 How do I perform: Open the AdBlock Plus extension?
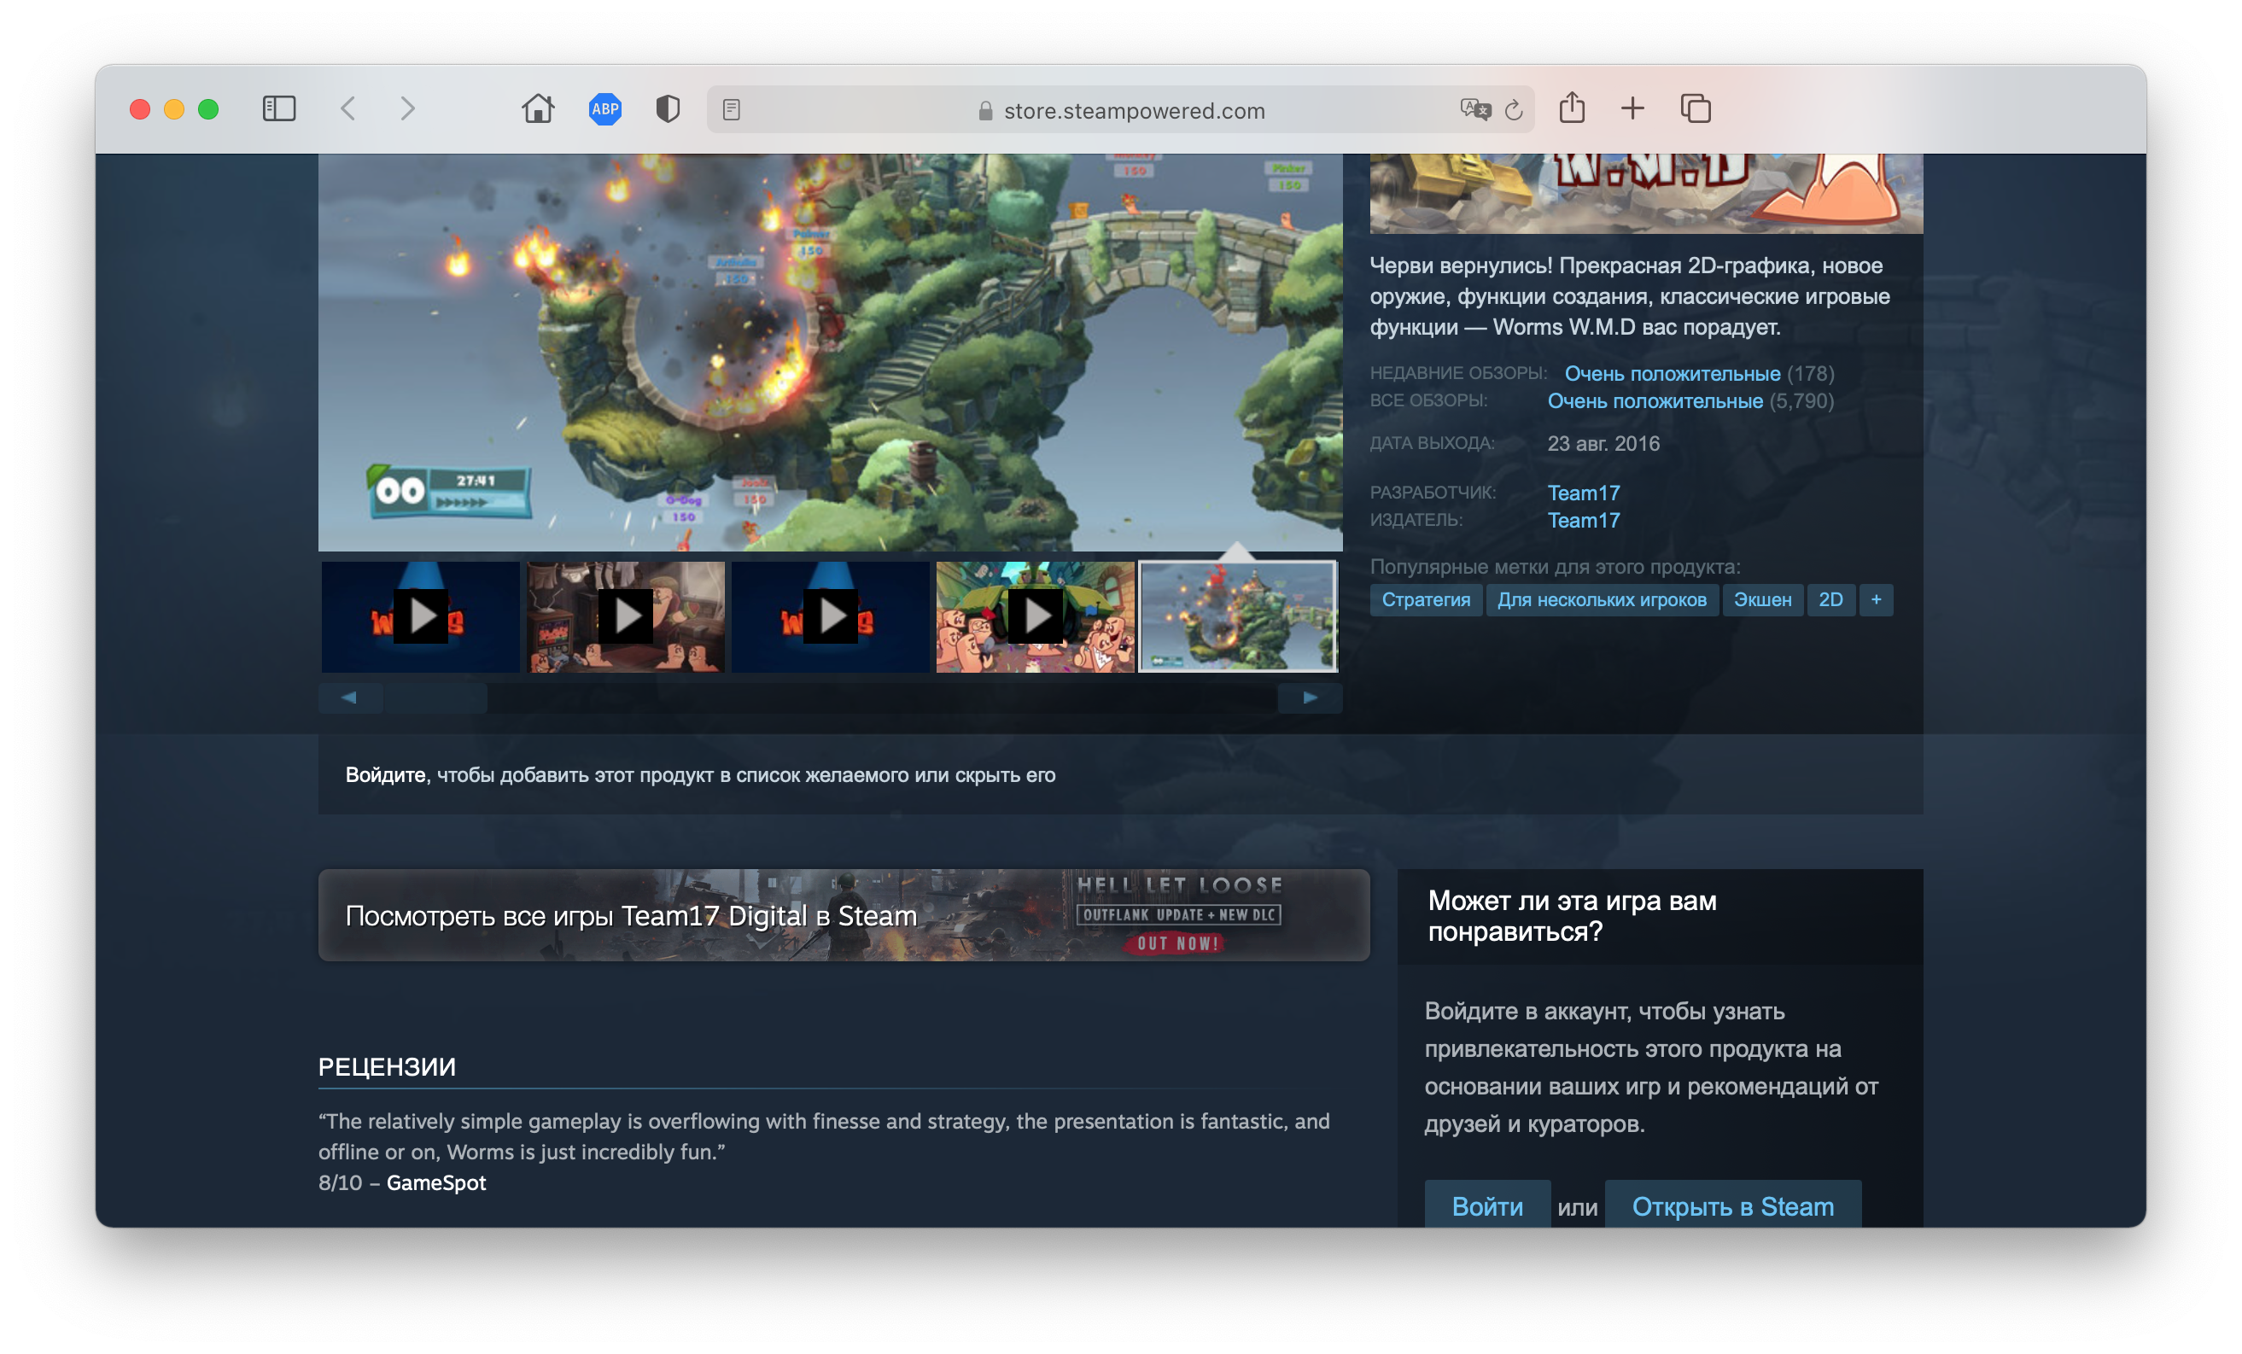click(x=605, y=109)
